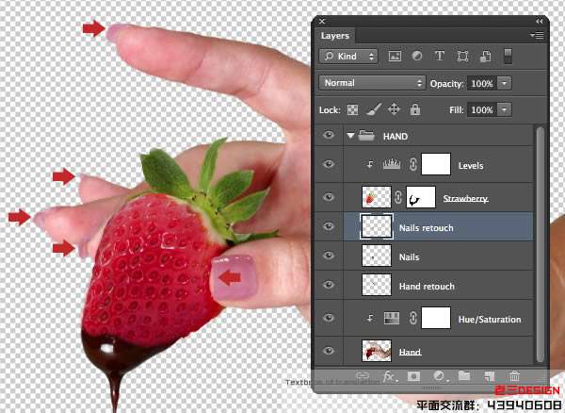The height and width of the screenshot is (413, 565).
Task: Hide the Hue/Saturation adjustment layer
Action: [x=329, y=320]
